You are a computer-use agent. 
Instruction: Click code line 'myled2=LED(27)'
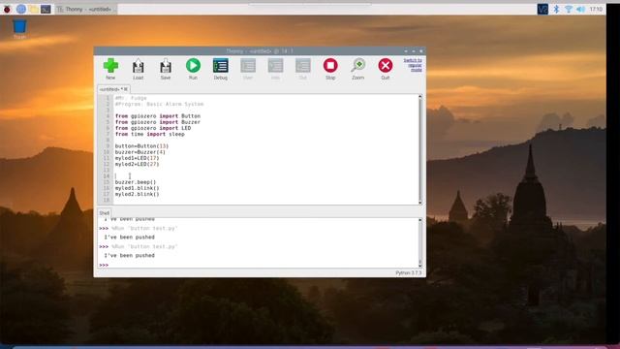(138, 164)
